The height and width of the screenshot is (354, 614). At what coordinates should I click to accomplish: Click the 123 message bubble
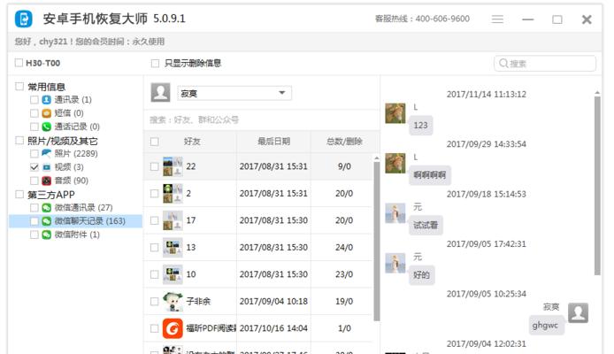[x=420, y=126]
